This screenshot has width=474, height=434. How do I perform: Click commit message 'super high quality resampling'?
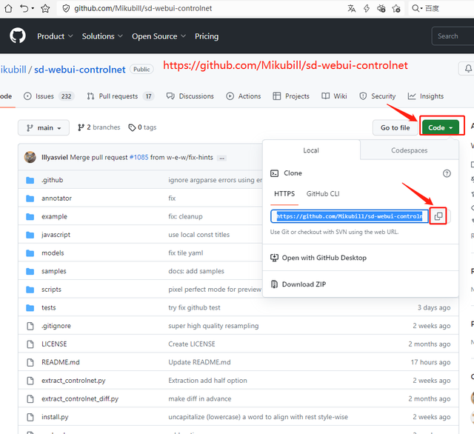click(213, 326)
